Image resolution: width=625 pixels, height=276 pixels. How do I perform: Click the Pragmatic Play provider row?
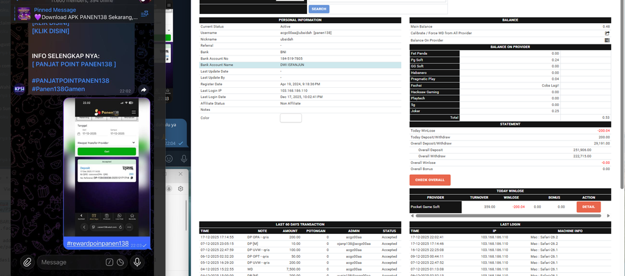click(510, 79)
